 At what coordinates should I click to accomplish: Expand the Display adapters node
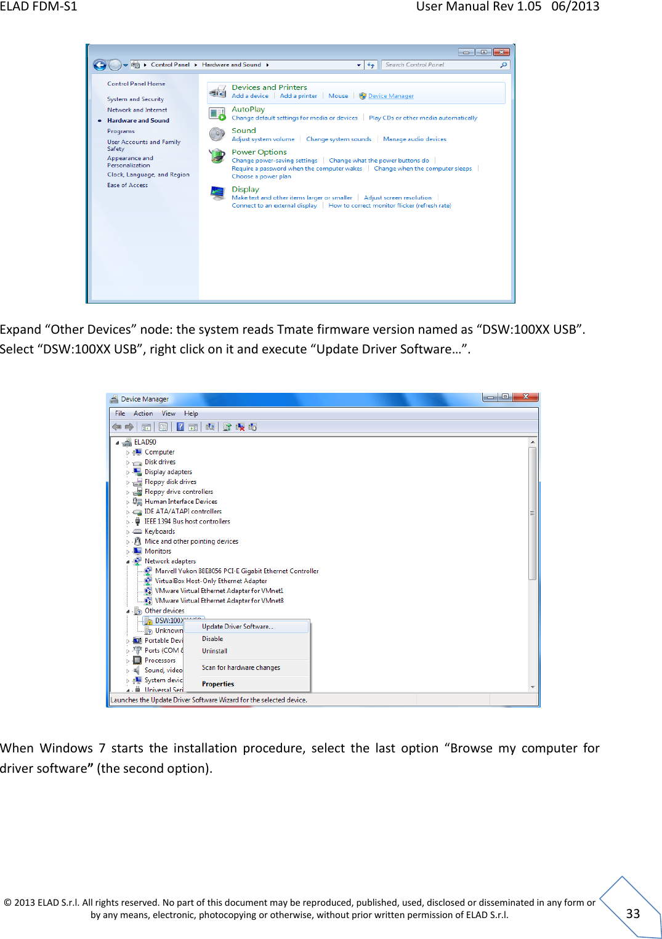click(x=128, y=472)
